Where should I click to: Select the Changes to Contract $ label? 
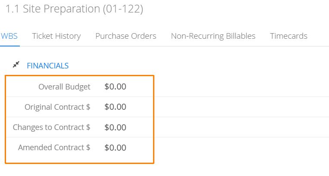coord(52,127)
